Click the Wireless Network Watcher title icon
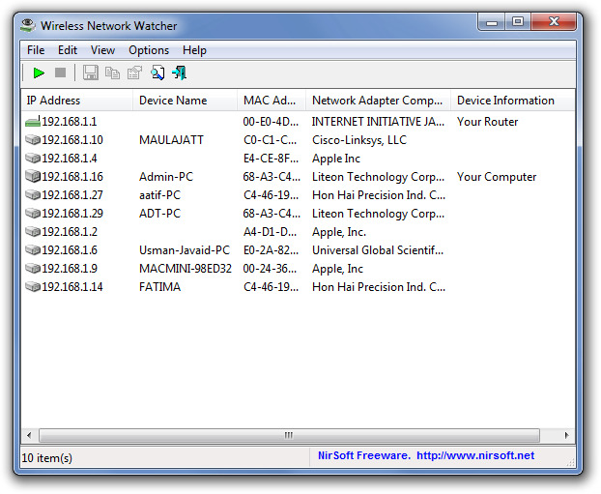This screenshot has width=601, height=494. coord(28,25)
